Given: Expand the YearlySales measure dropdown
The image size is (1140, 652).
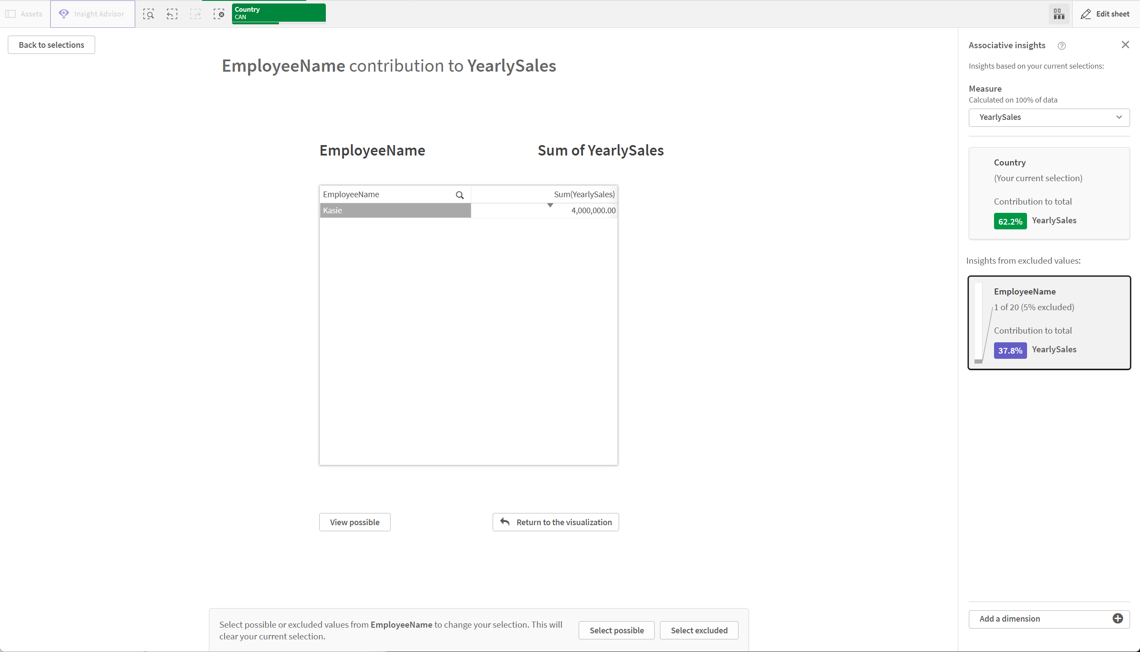Looking at the screenshot, I should [x=1118, y=116].
